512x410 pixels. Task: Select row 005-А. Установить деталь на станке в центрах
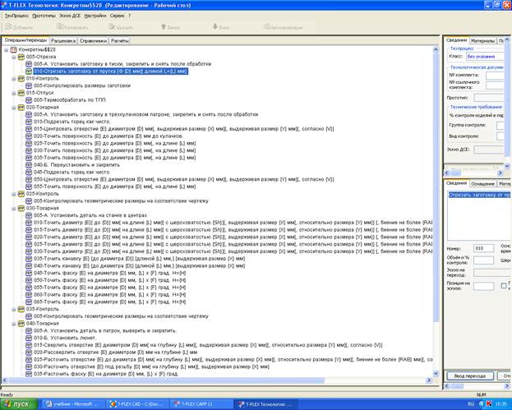pos(90,215)
